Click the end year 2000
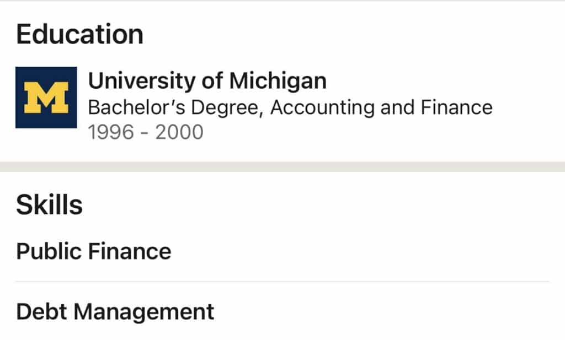This screenshot has height=340, width=565. point(179,132)
